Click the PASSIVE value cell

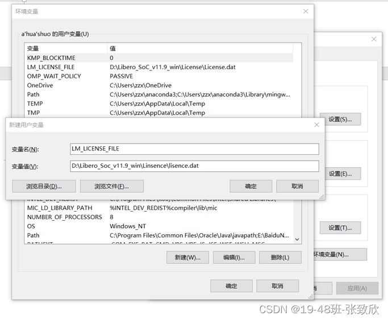(x=121, y=76)
